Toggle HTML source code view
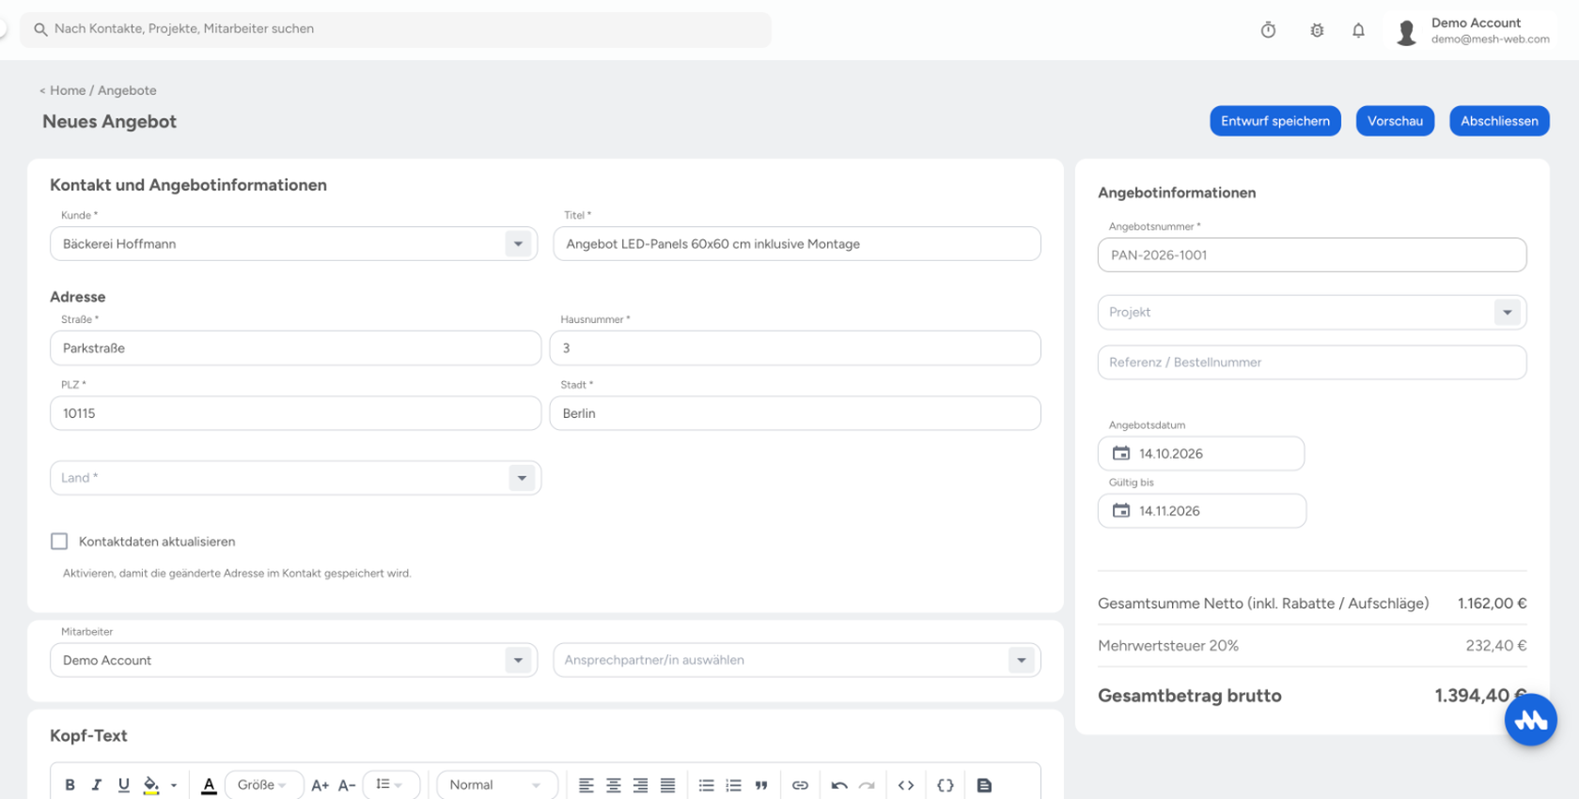 pos(906,785)
